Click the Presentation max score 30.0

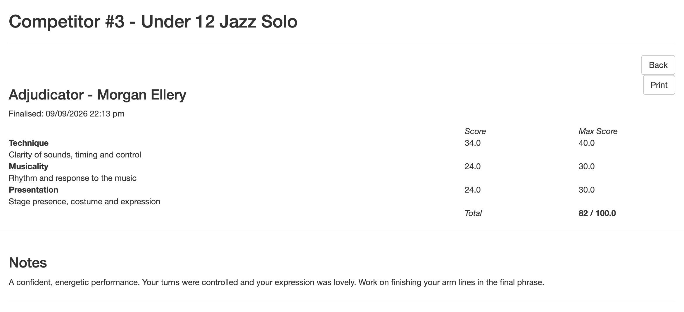[x=586, y=190]
